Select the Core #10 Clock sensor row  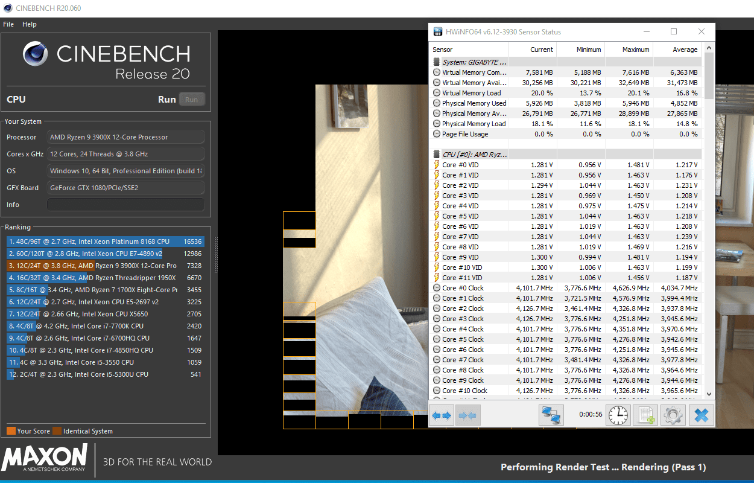[566, 391]
